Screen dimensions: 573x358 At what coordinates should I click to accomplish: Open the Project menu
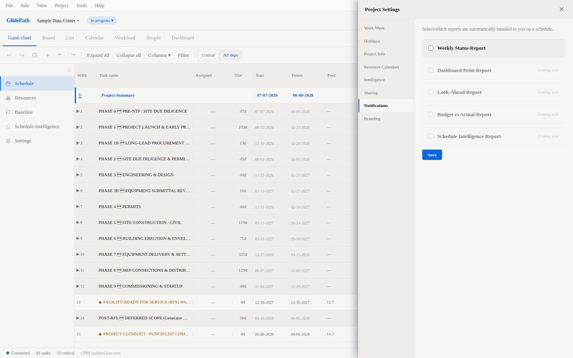coord(62,6)
